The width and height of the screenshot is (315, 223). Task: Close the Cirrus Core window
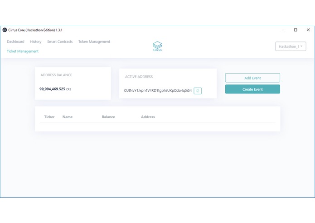[x=308, y=30]
